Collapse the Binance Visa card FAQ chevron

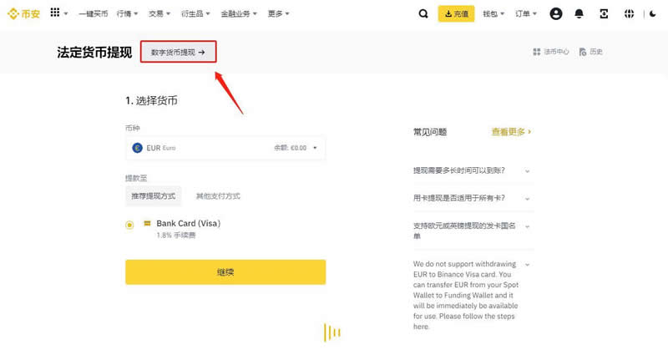(528, 265)
